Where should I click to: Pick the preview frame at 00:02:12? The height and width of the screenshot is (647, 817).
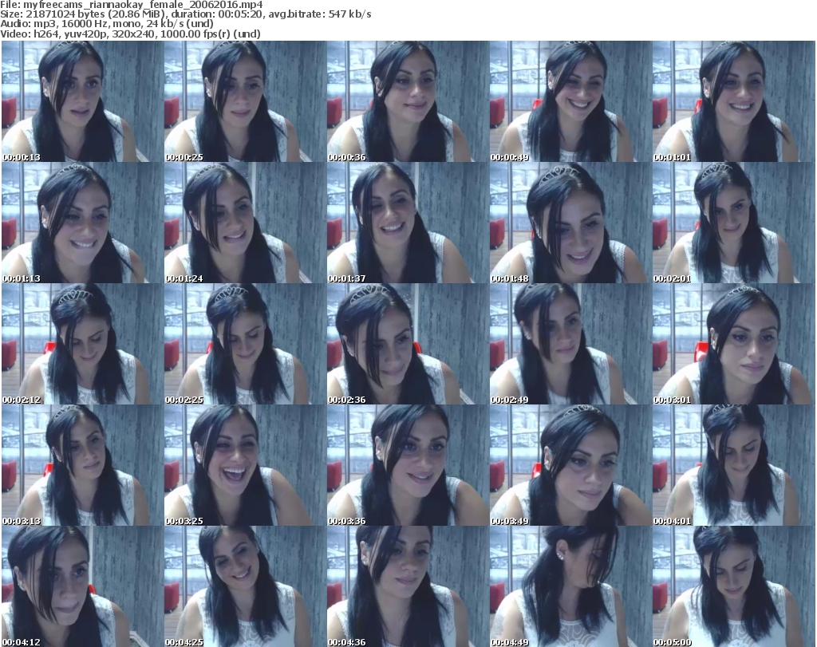click(82, 345)
